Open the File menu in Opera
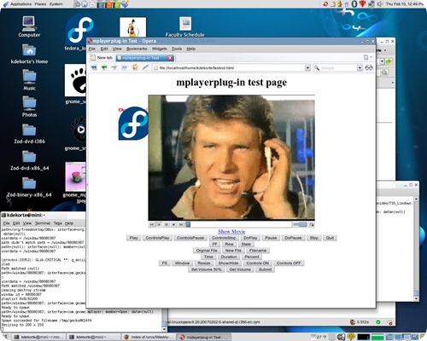Viewport: 427px width, 341px height. [92, 49]
